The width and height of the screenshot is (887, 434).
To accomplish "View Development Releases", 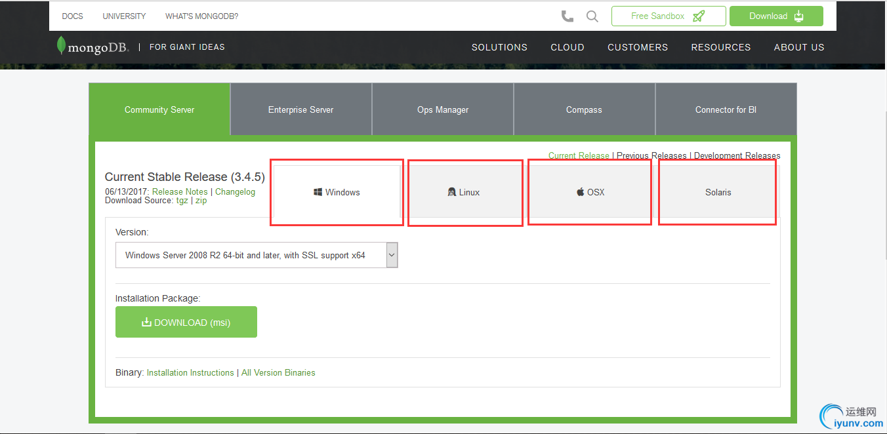I will click(x=737, y=156).
